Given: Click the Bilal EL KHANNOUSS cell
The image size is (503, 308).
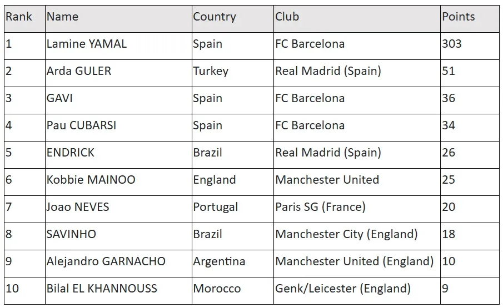Looking at the screenshot, I should click(102, 289).
